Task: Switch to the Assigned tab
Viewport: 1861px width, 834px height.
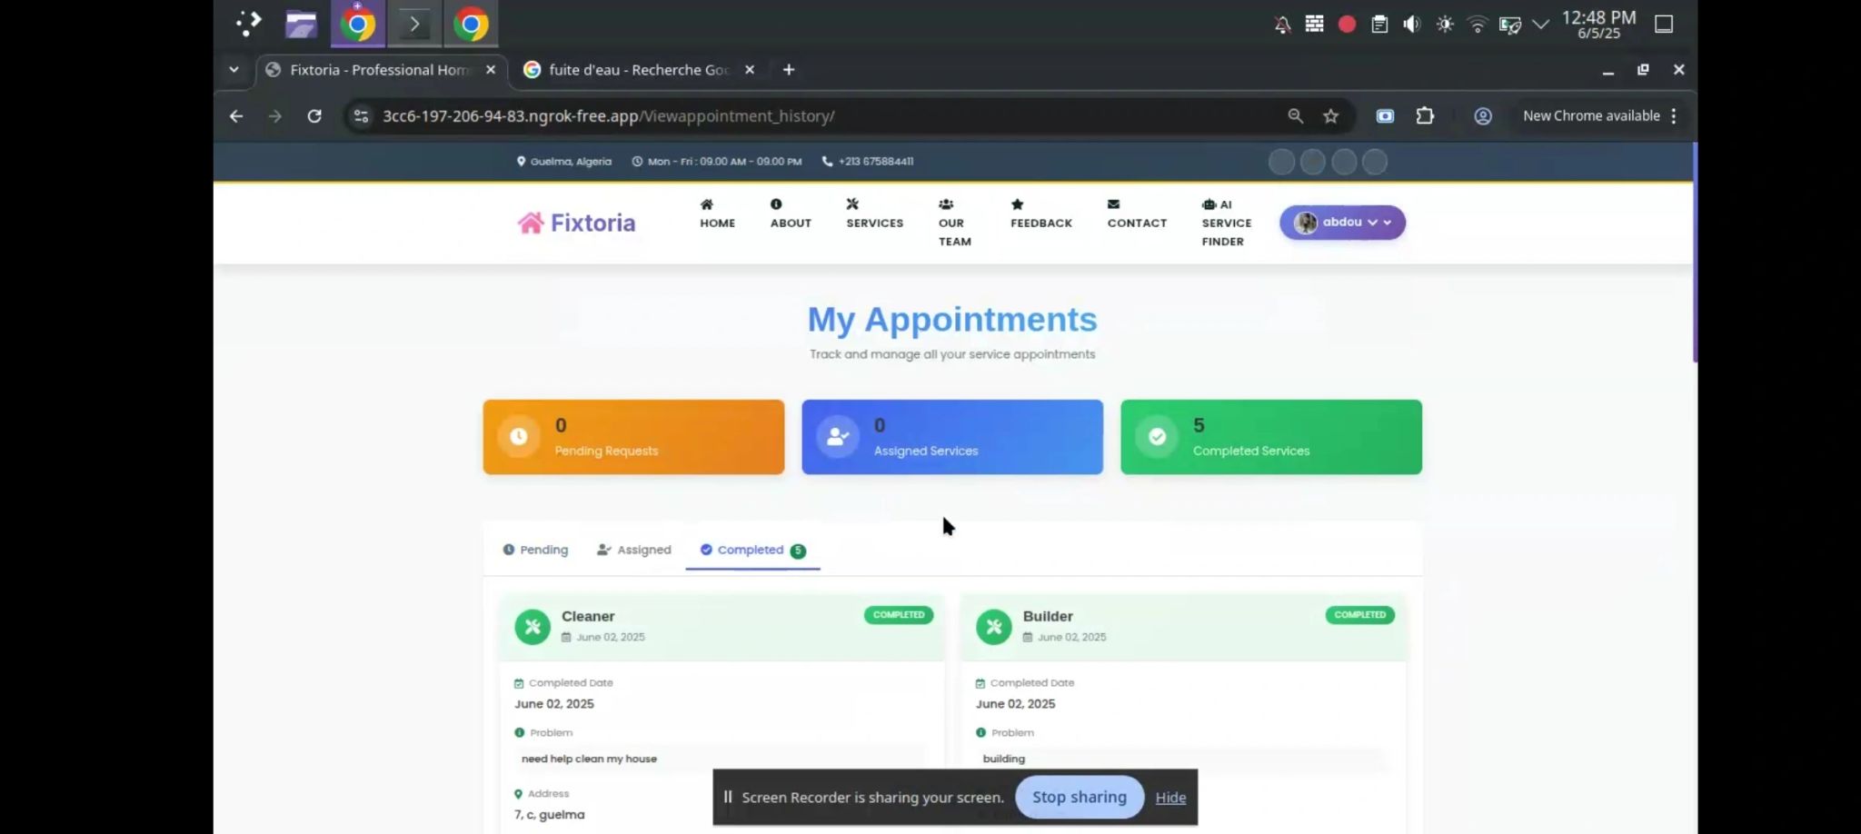Action: [x=633, y=549]
